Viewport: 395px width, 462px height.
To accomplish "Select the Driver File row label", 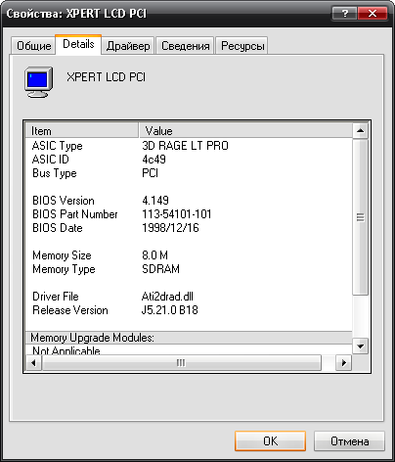I will [x=56, y=297].
